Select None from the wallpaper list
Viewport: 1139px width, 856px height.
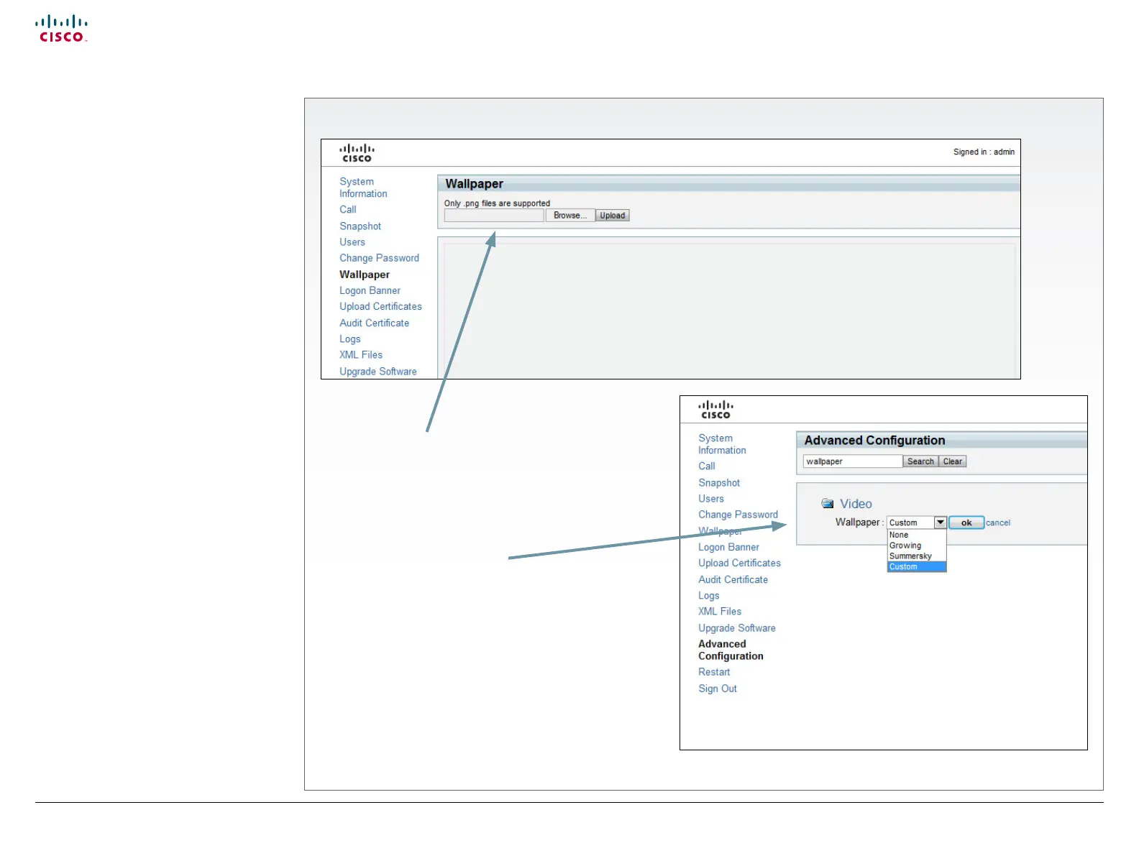[x=899, y=535]
